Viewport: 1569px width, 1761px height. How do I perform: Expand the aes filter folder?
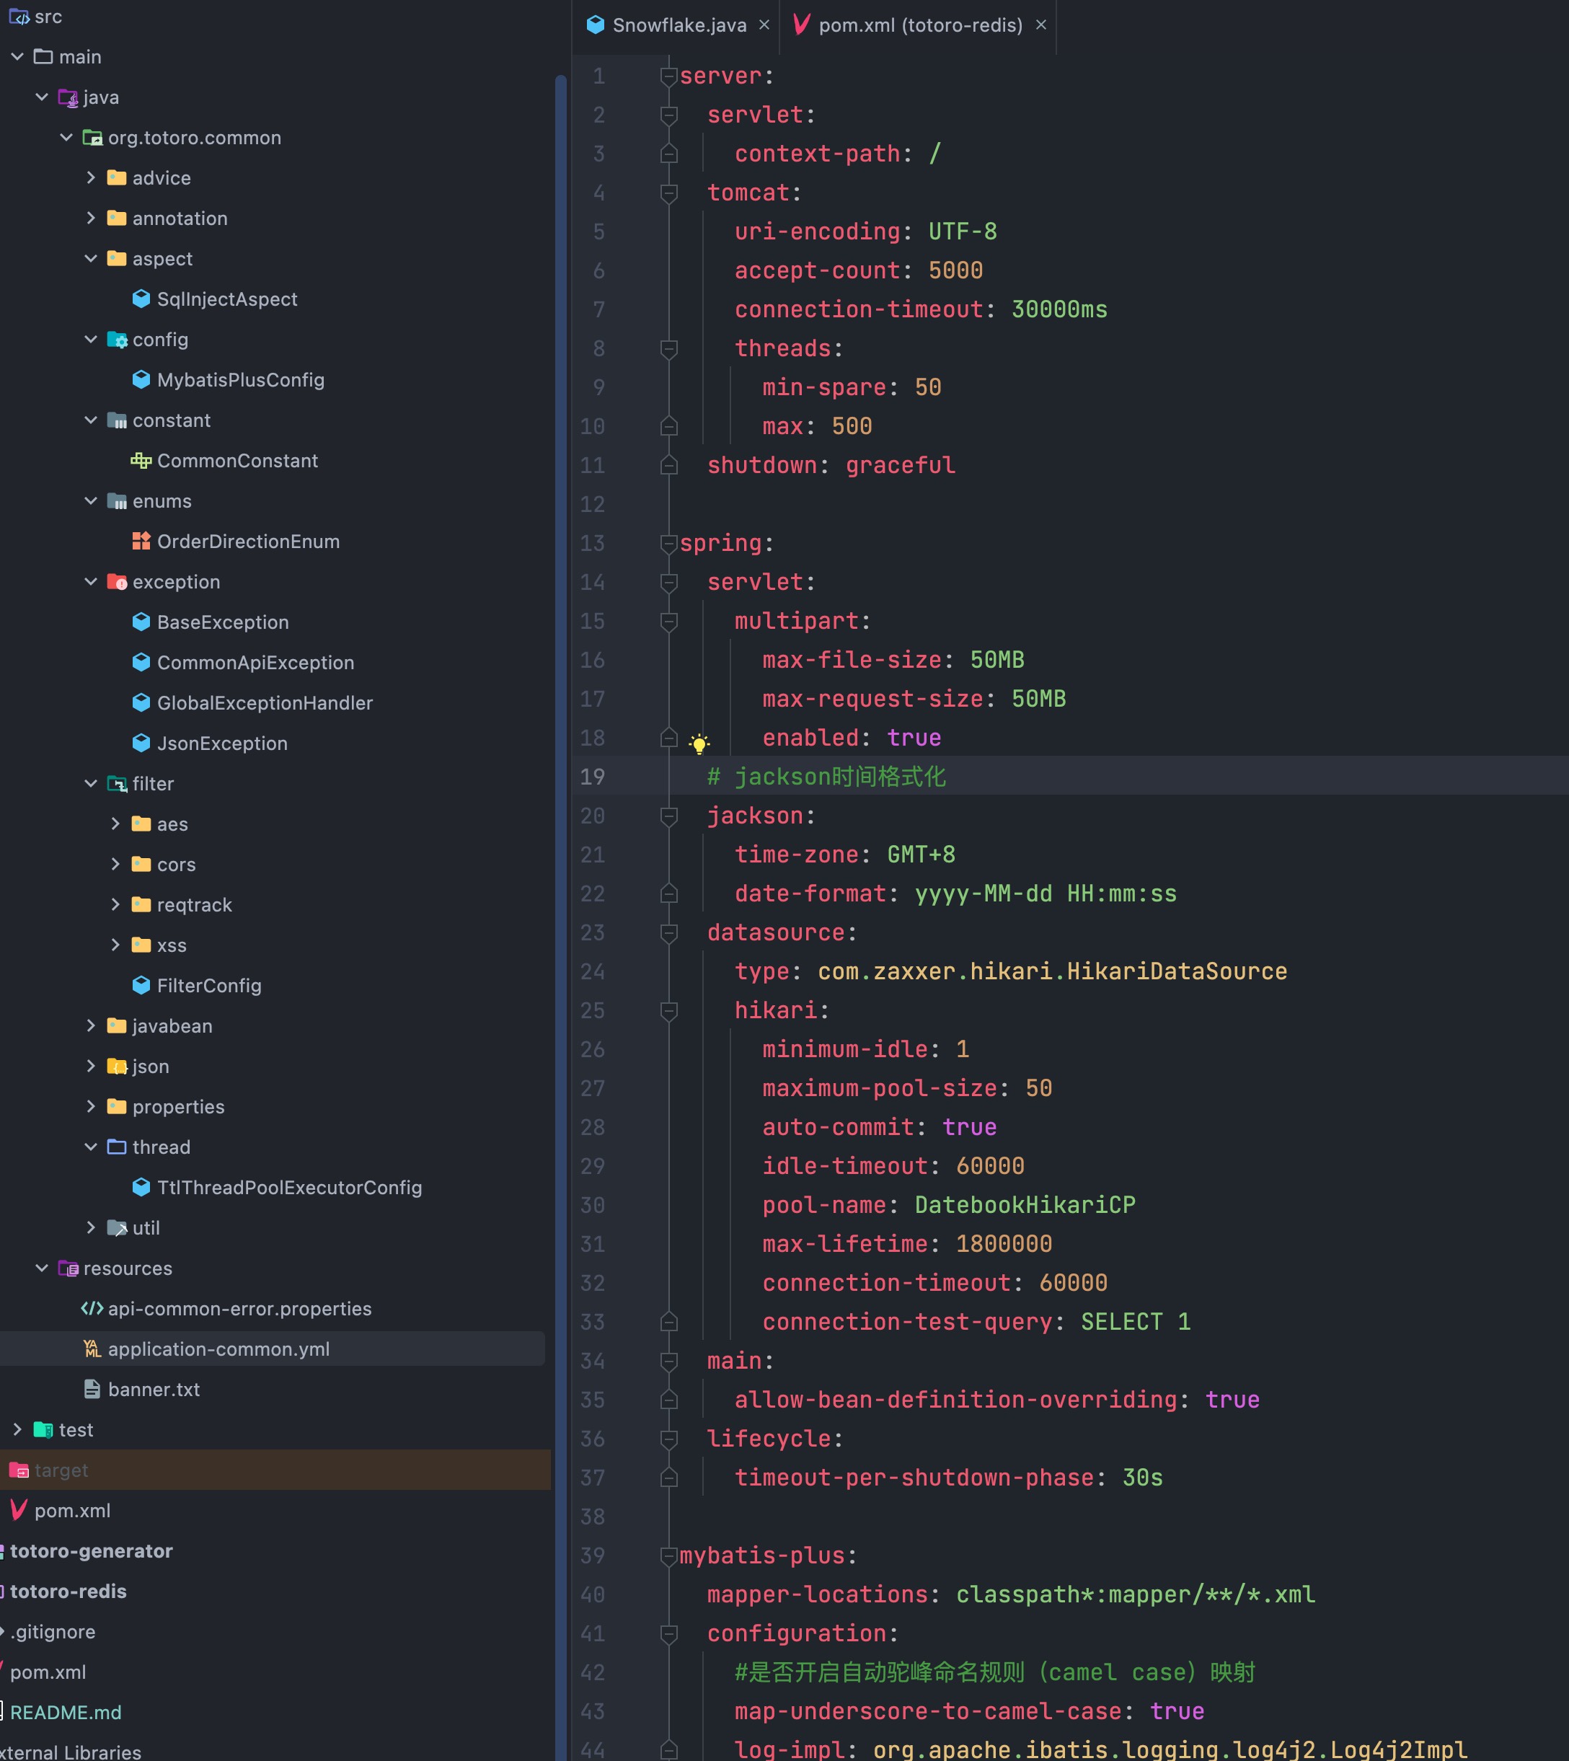[x=115, y=824]
